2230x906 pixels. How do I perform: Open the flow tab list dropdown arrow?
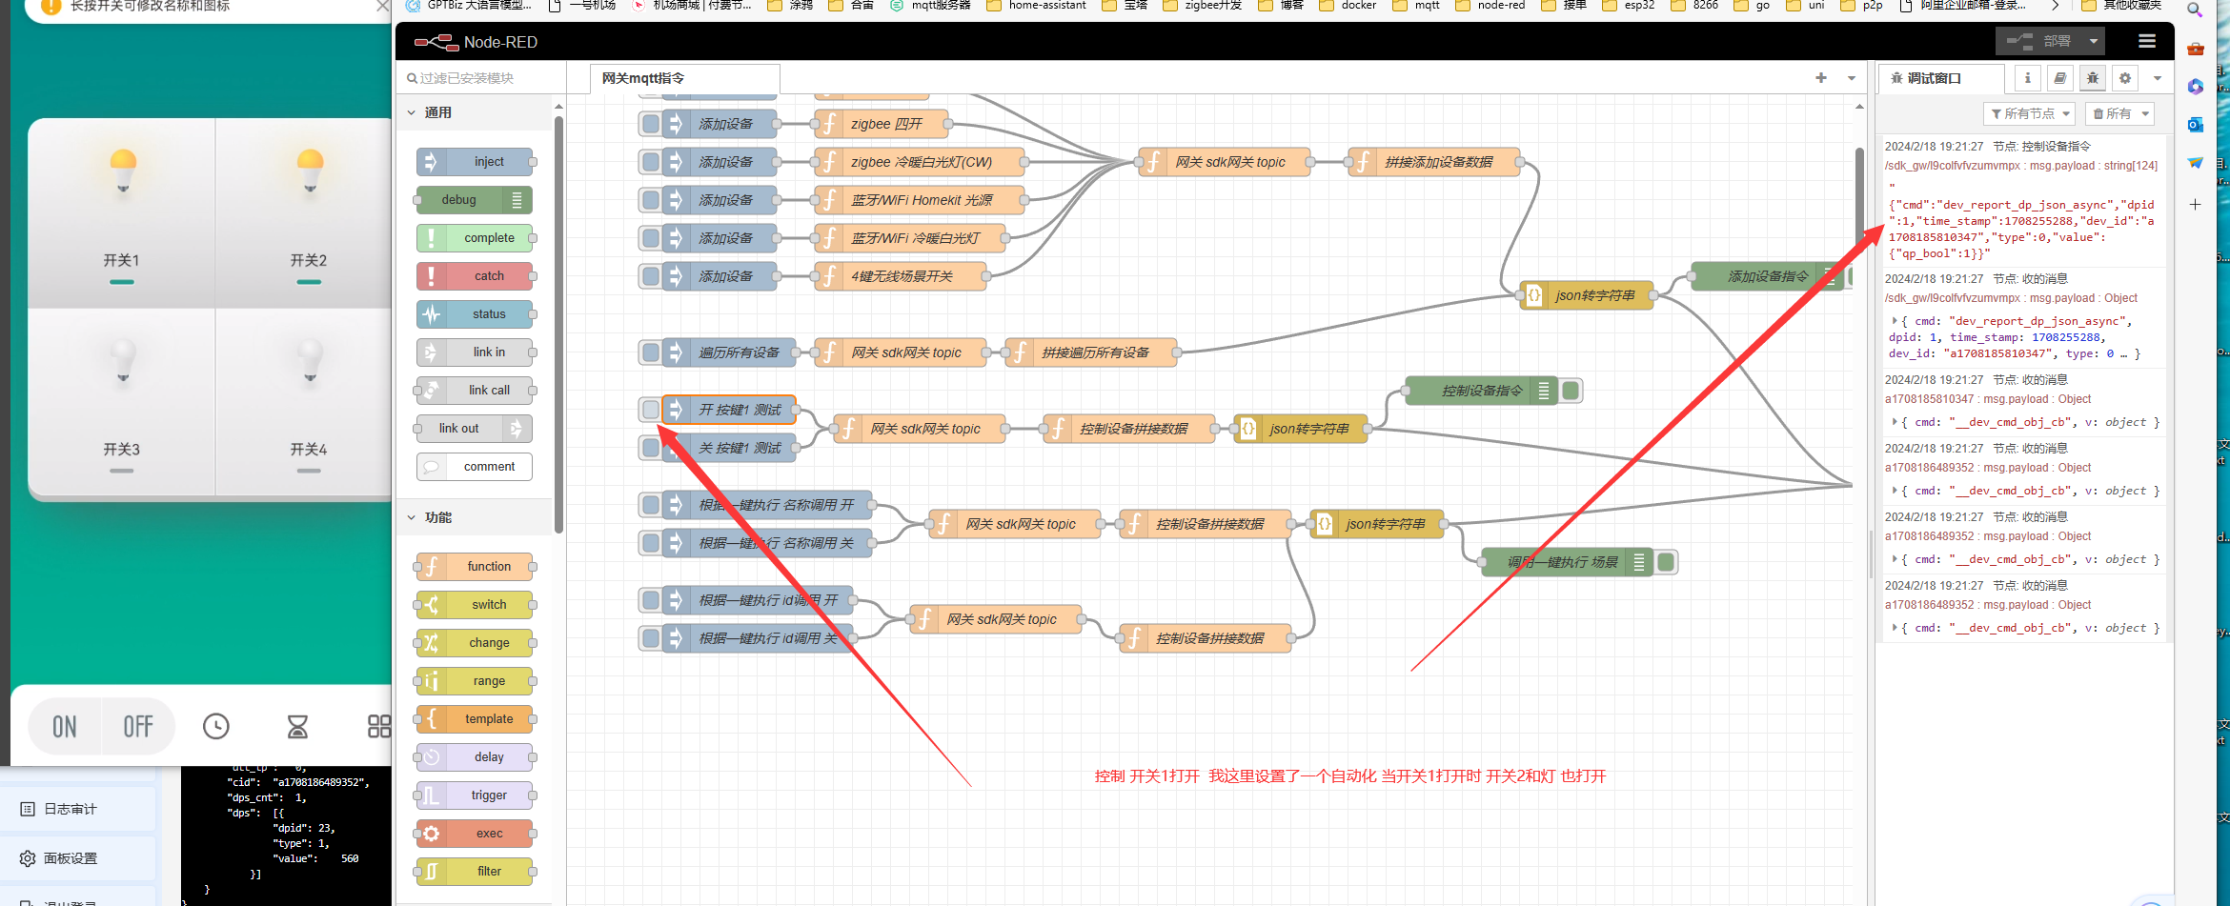(1852, 78)
